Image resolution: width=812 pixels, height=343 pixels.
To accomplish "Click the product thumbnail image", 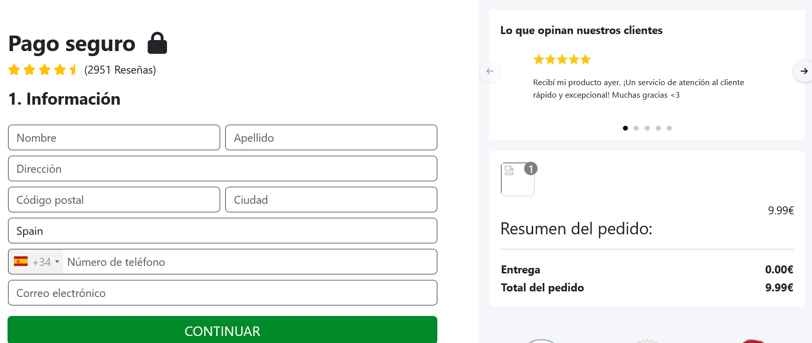I will 517,180.
